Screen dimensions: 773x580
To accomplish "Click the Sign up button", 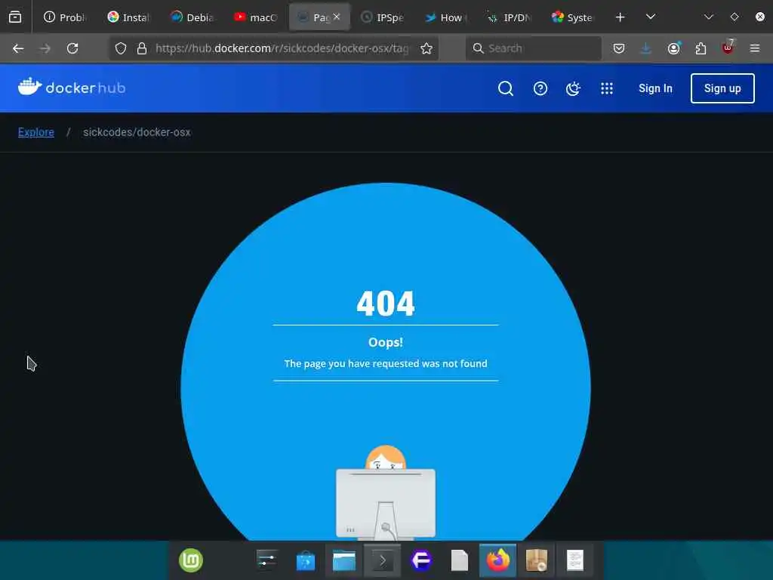I will pos(722,88).
